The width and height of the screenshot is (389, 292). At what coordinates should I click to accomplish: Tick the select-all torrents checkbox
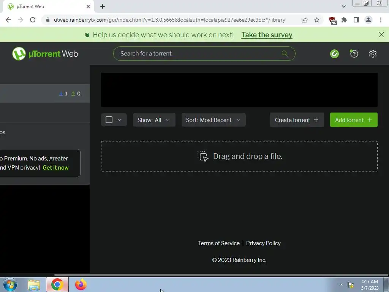coord(109,120)
